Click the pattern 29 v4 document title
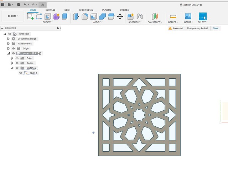The image size is (228, 178). tap(192, 5)
